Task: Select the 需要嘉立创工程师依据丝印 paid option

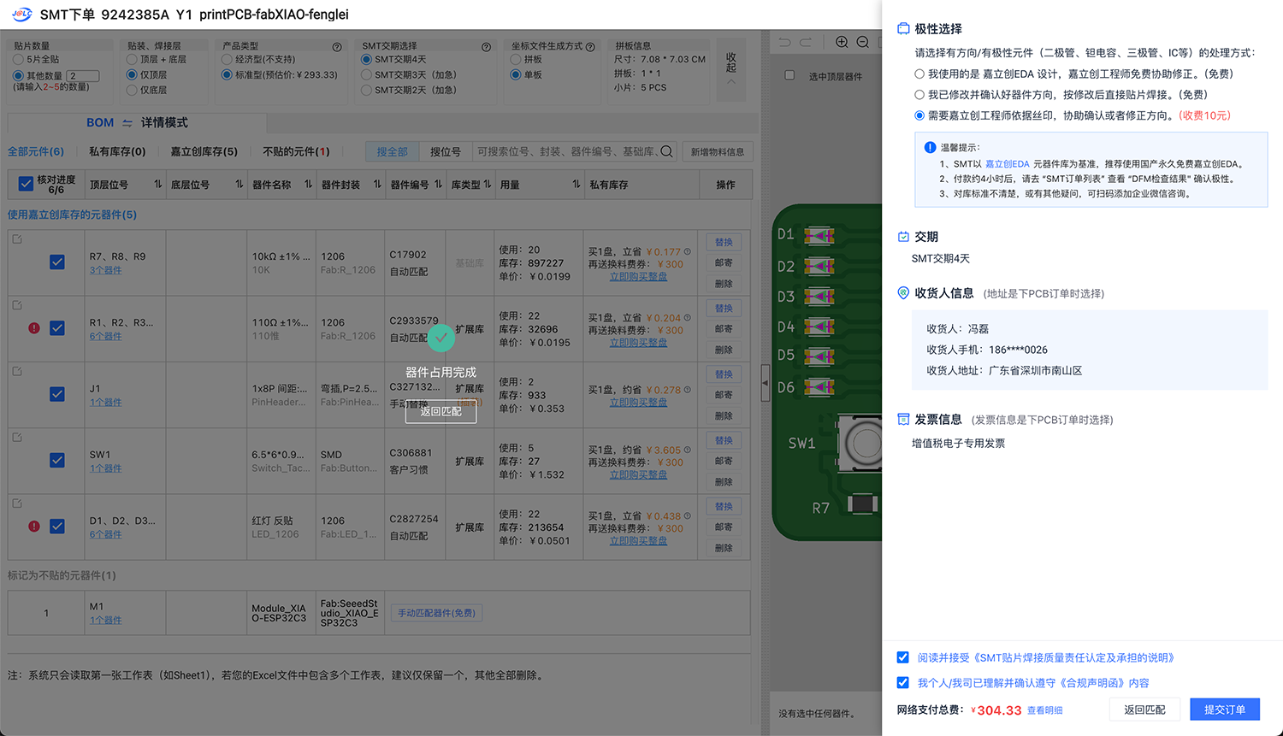Action: 919,115
